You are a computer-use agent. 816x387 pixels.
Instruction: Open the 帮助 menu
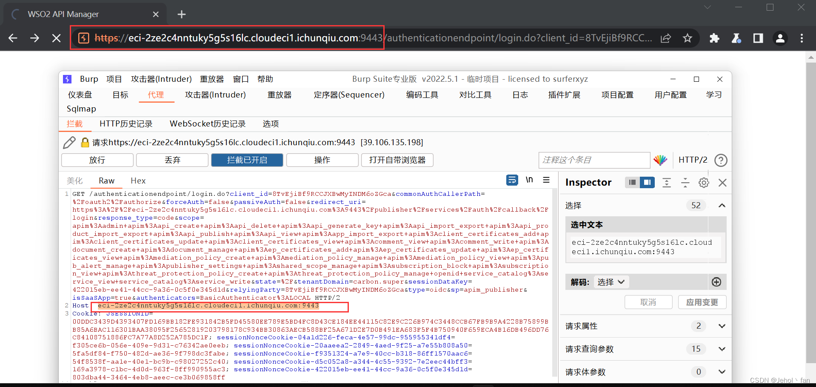(x=265, y=79)
